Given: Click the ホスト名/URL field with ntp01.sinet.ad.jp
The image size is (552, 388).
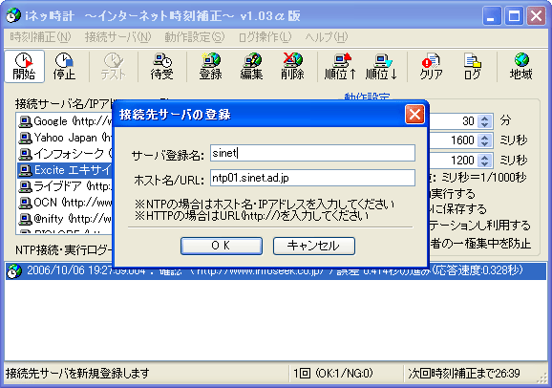Looking at the screenshot, I should (312, 178).
